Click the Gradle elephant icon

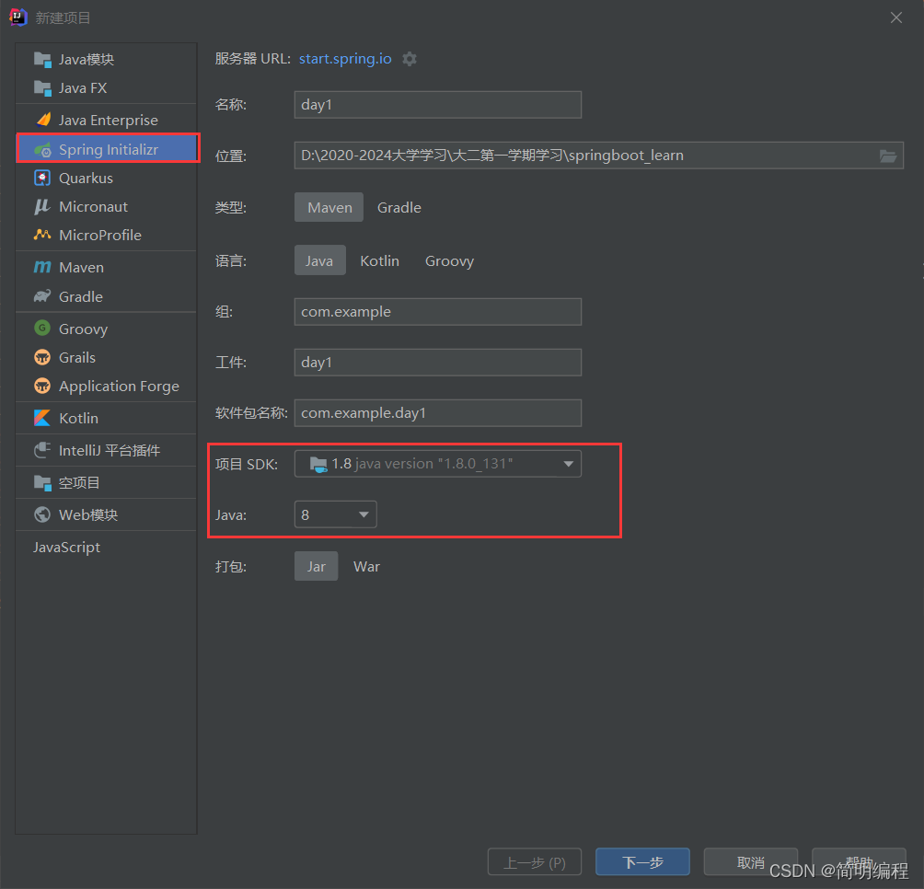click(42, 296)
